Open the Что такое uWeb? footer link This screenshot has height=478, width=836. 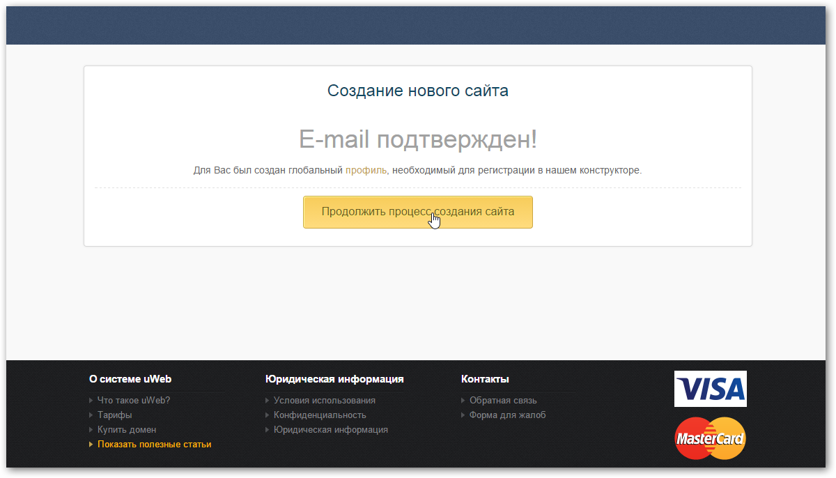pos(134,401)
